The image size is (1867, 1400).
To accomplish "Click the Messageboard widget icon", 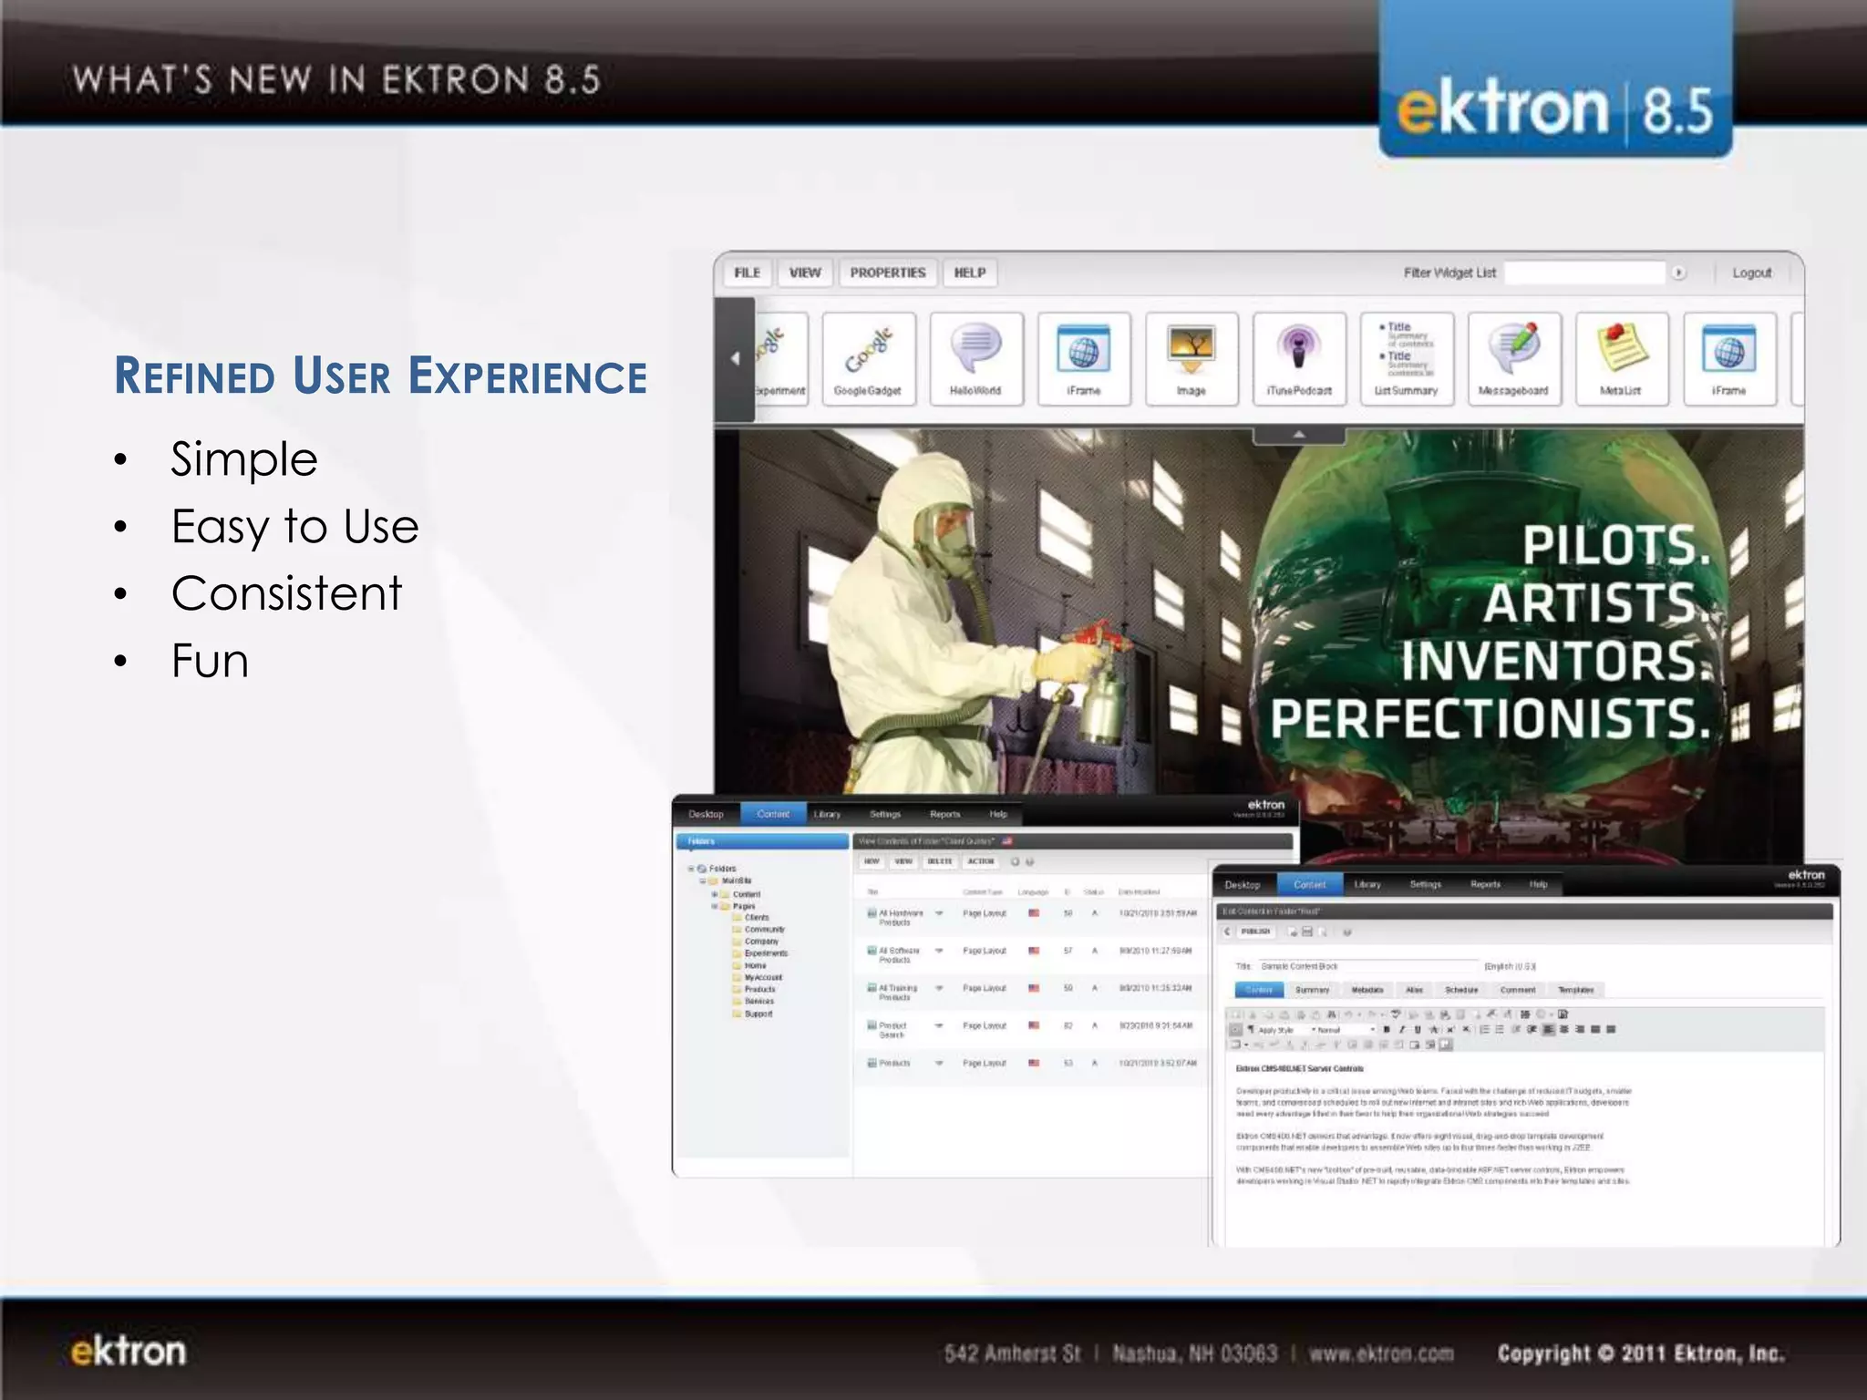I will click(x=1513, y=358).
